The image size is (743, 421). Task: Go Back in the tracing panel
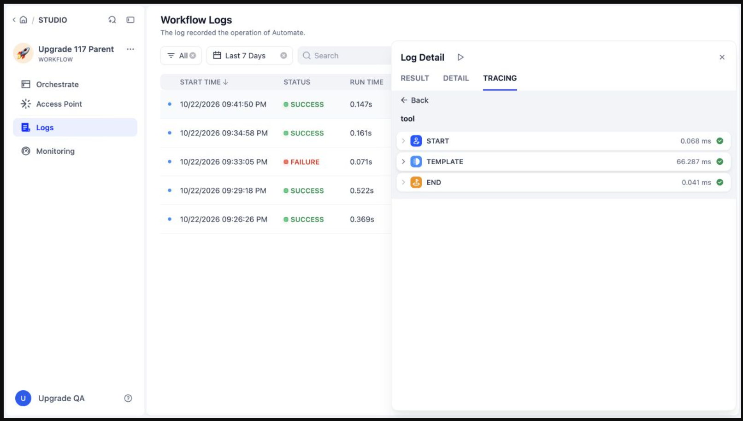coord(414,100)
